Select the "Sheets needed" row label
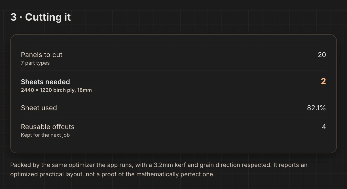The height and width of the screenshot is (189, 347). 45,82
